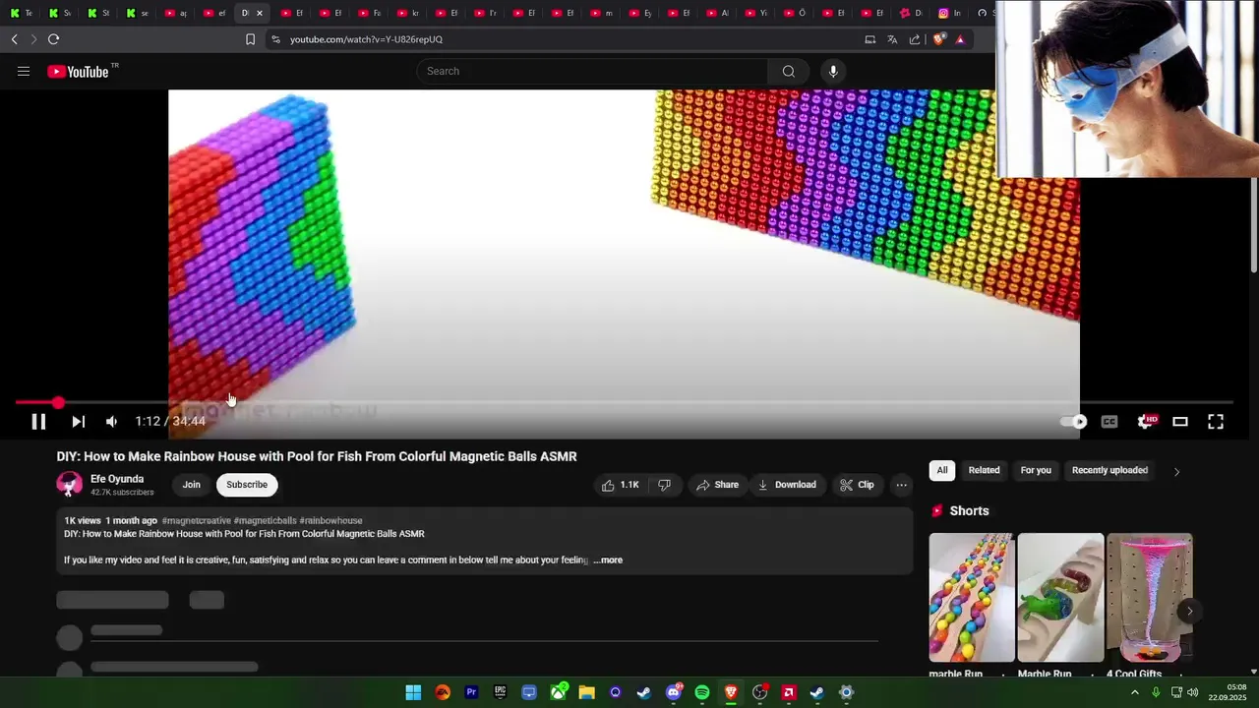This screenshot has width=1259, height=708.
Task: Select the All filter chip
Action: [x=942, y=470]
